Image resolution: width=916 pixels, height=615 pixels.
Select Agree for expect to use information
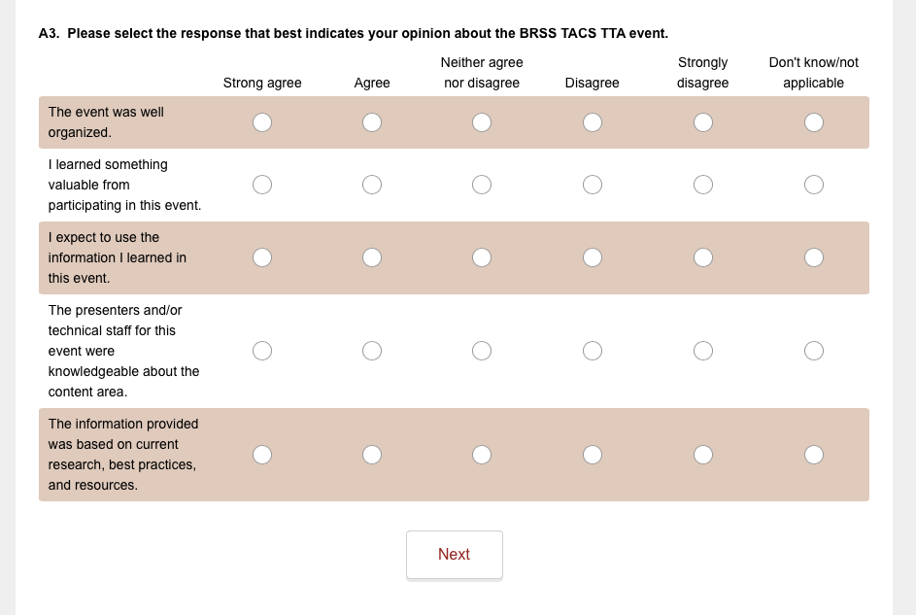[372, 257]
